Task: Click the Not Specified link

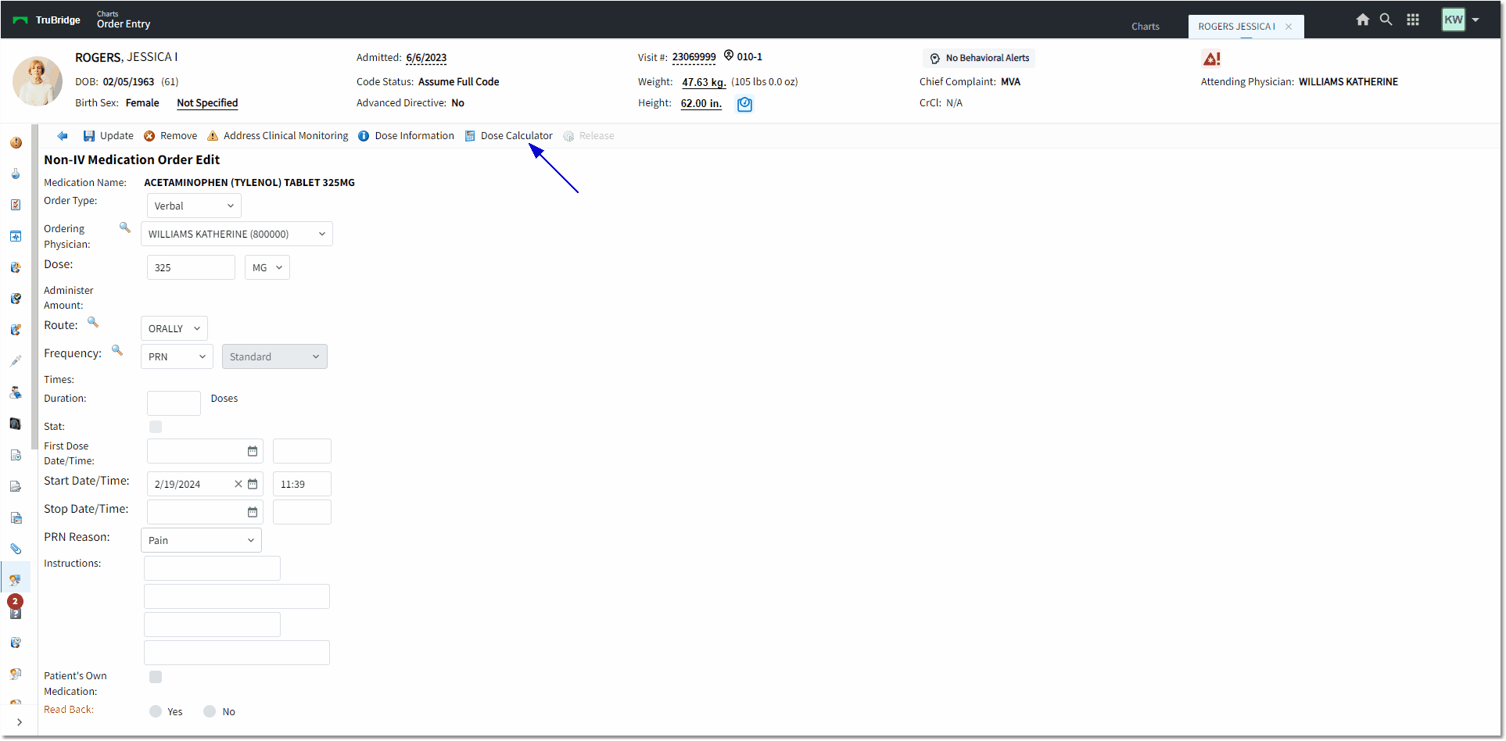Action: click(207, 103)
